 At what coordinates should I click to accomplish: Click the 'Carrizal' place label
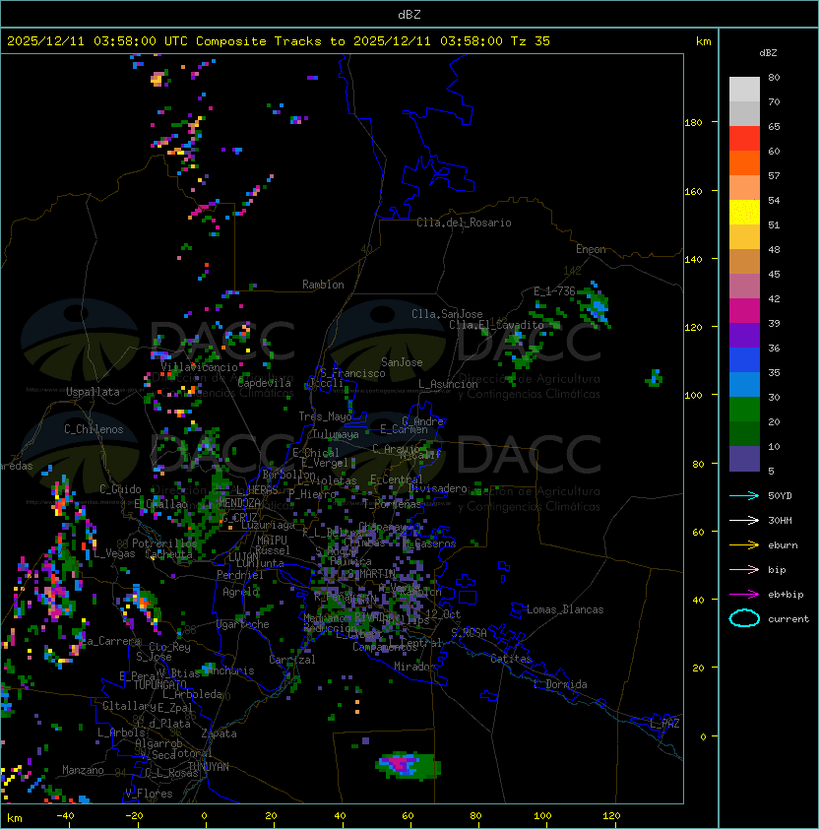coord(292,660)
